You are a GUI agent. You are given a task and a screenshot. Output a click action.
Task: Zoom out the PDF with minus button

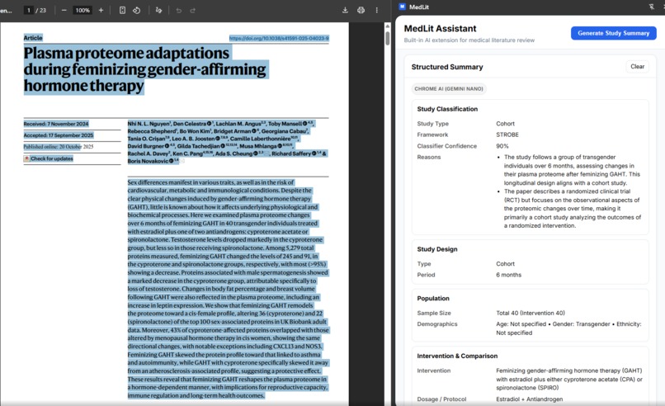pyautogui.click(x=64, y=10)
